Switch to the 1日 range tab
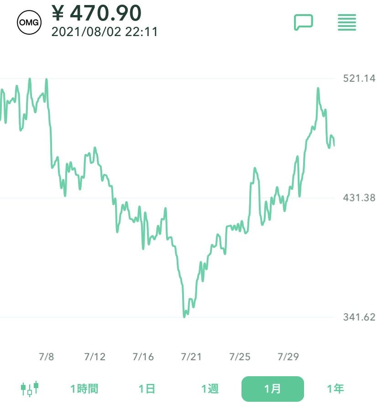 click(147, 389)
